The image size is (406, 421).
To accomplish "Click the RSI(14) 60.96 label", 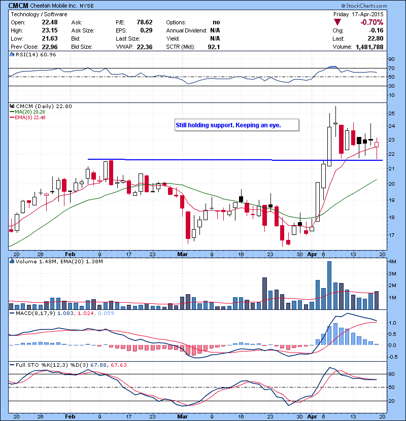I will click(36, 54).
